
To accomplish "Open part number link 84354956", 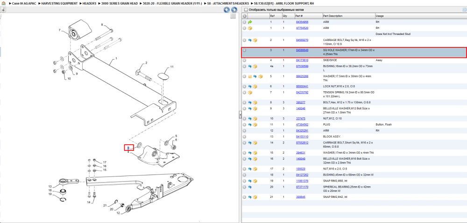I will [302, 22].
